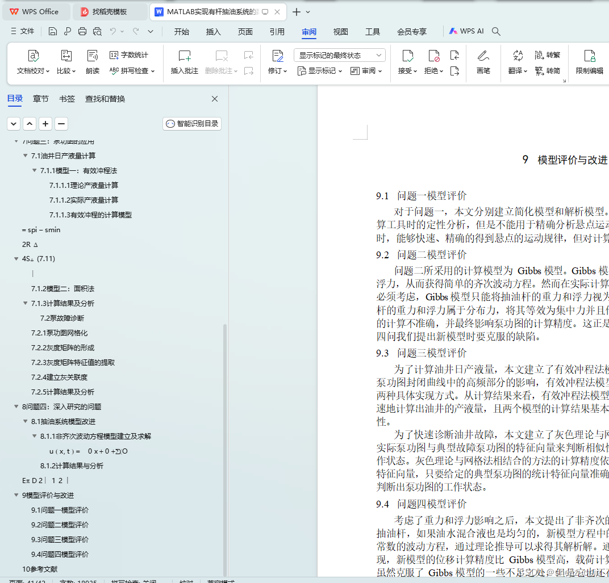Viewport: 609px width, 583px height.
Task: Switch to the 工具 ribbon tab
Action: 373,32
